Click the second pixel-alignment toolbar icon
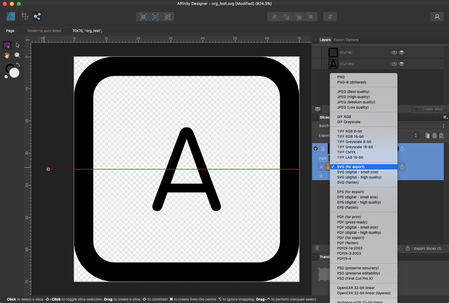449x303 pixels. (155, 17)
